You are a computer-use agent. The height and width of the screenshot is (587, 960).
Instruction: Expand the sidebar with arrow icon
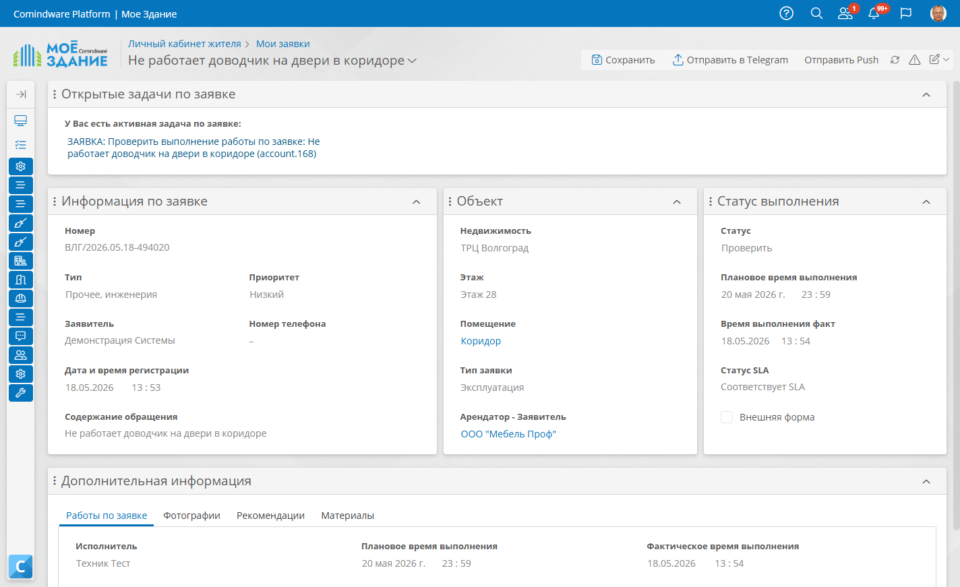21,94
